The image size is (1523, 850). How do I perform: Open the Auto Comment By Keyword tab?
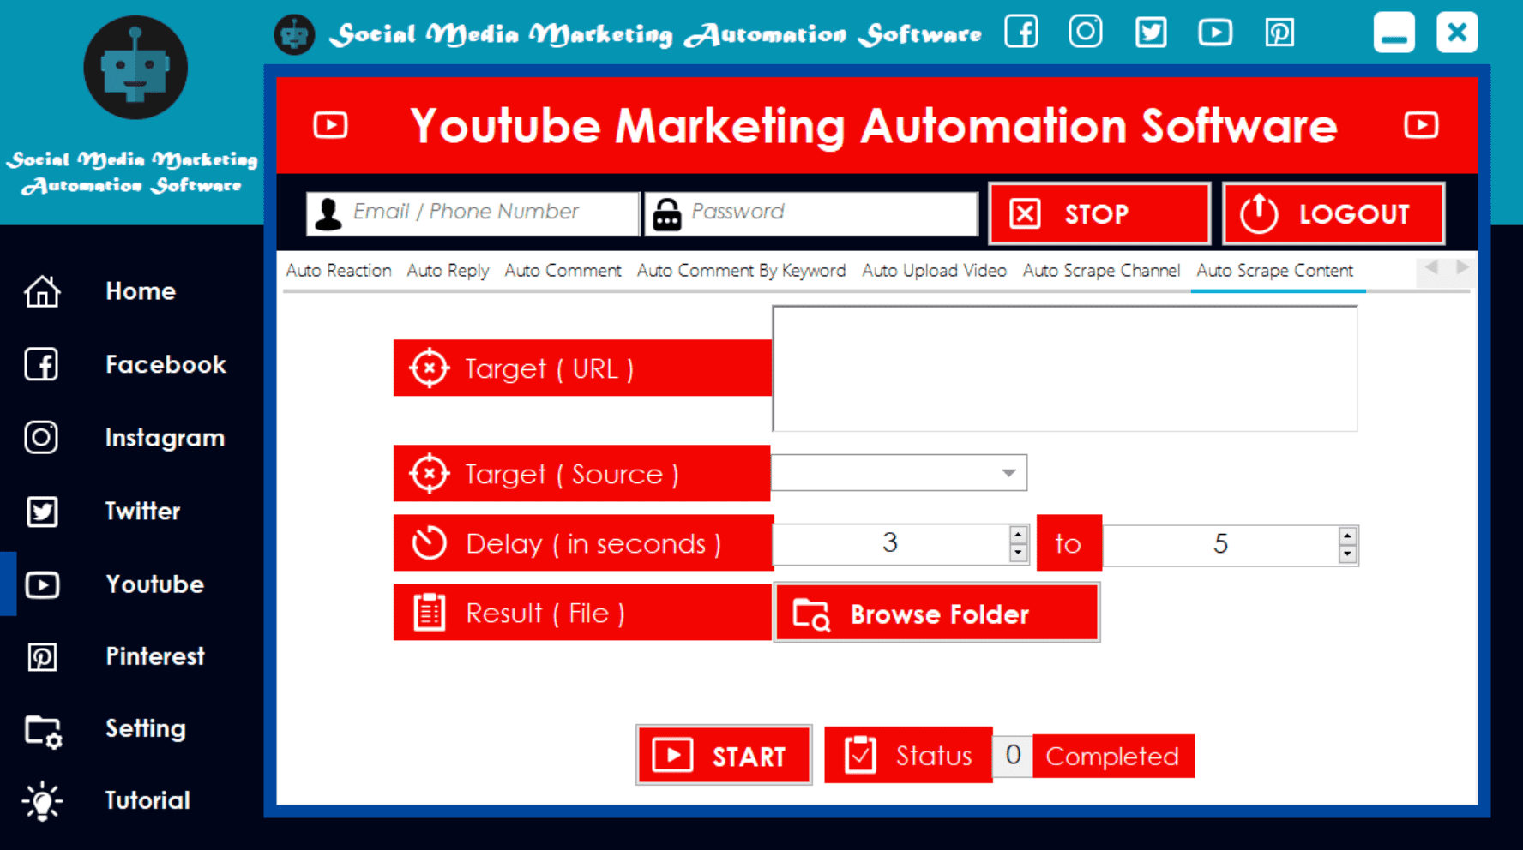point(741,271)
